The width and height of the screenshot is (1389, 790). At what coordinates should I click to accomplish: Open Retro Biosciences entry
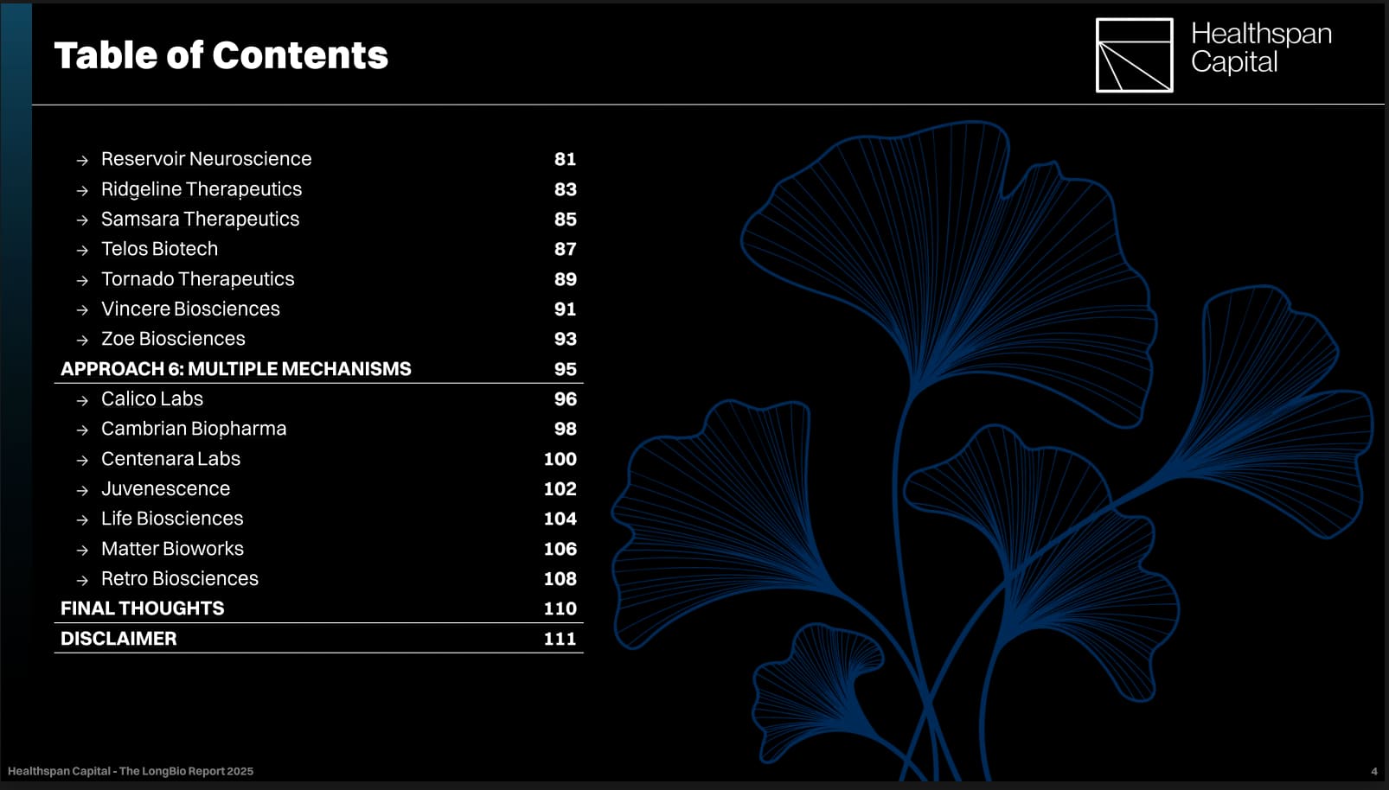(180, 578)
